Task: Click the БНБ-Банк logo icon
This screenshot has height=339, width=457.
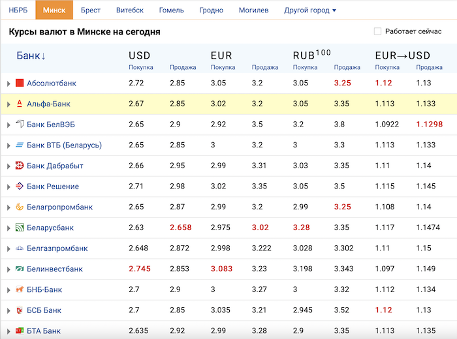Action: point(20,289)
